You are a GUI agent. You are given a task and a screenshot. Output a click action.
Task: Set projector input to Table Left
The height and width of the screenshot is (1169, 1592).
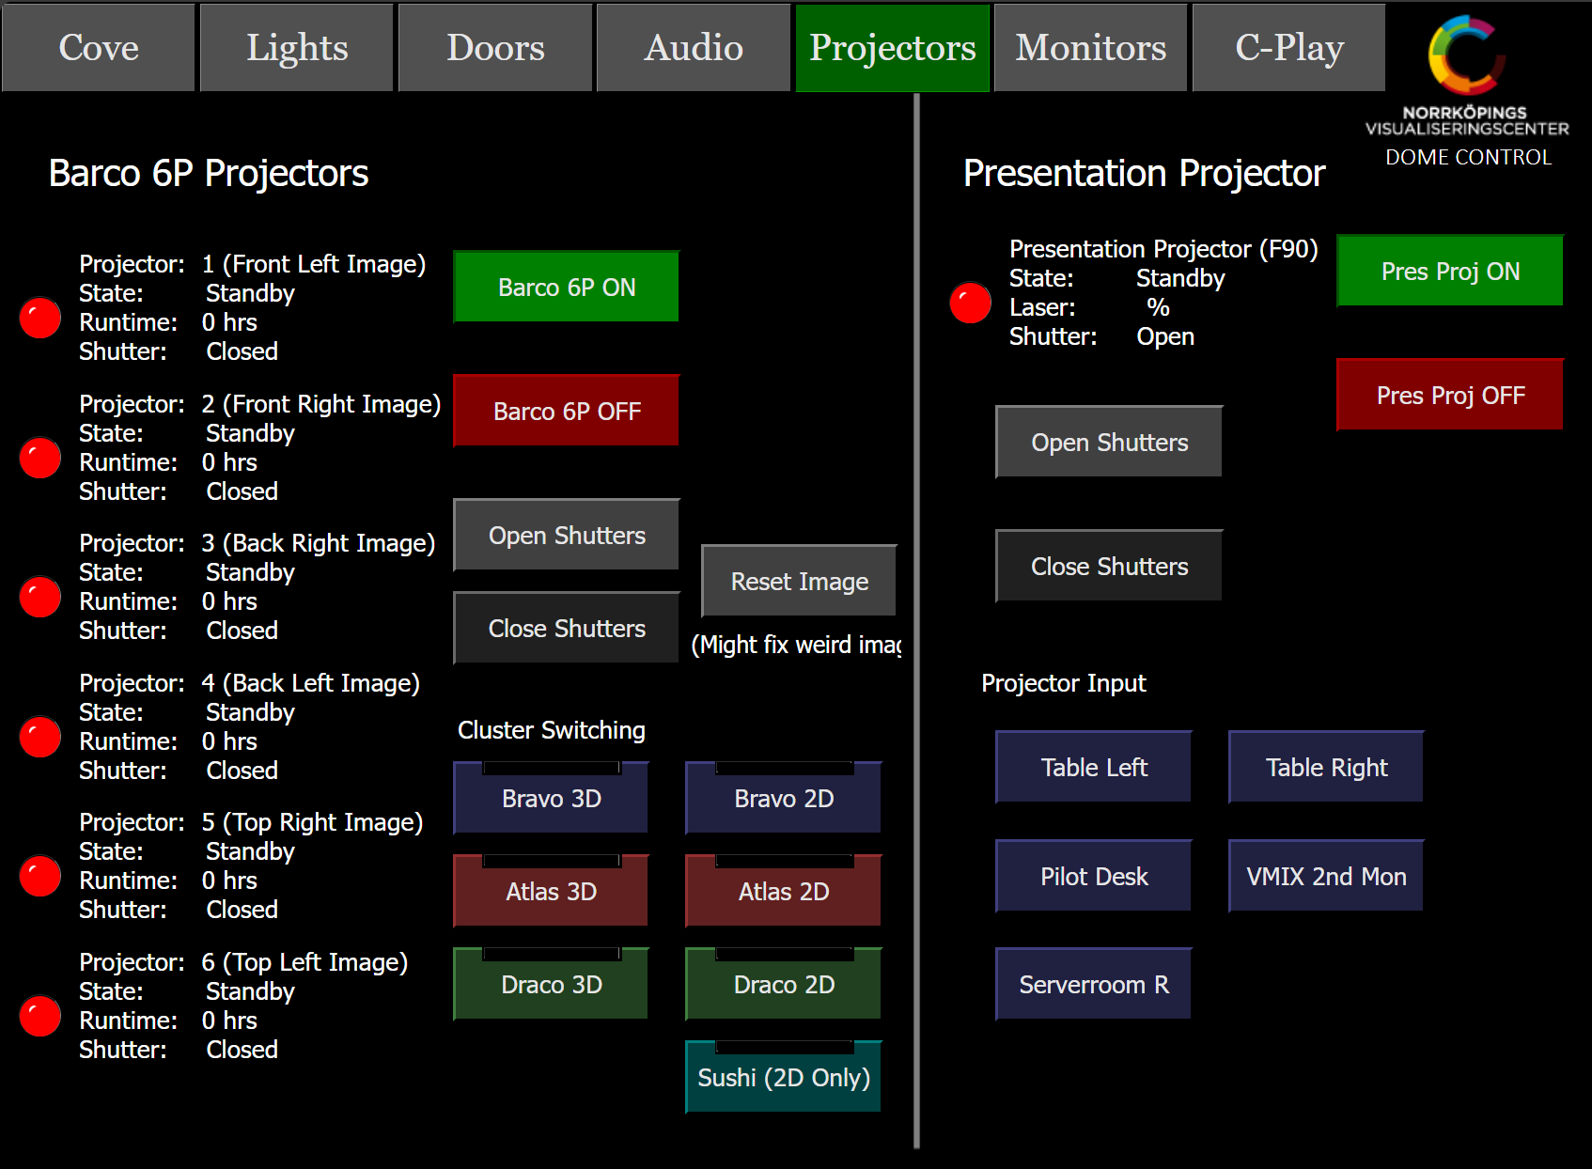(1094, 767)
